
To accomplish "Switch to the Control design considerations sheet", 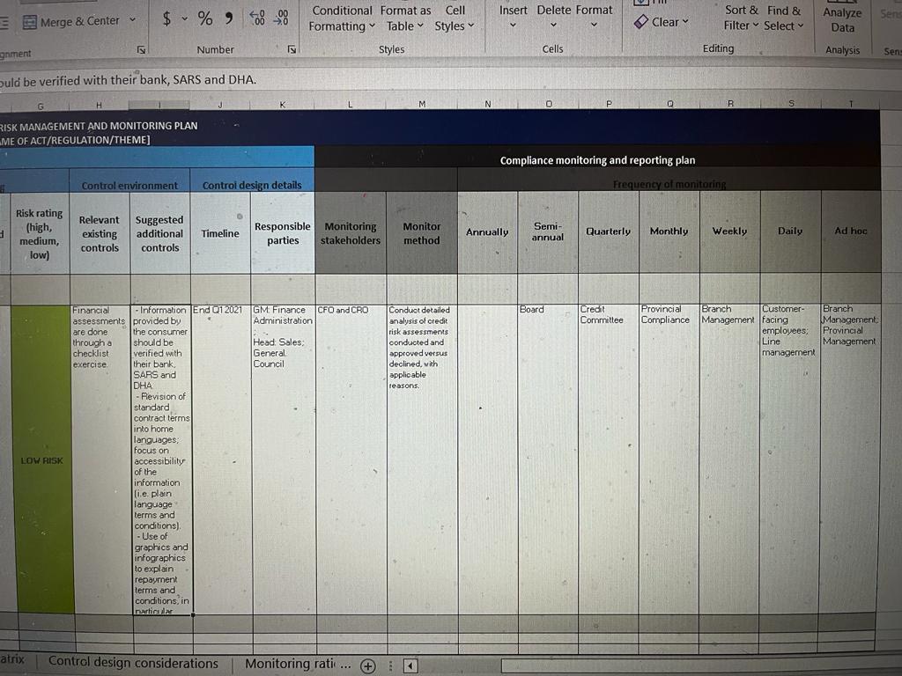I will [133, 664].
